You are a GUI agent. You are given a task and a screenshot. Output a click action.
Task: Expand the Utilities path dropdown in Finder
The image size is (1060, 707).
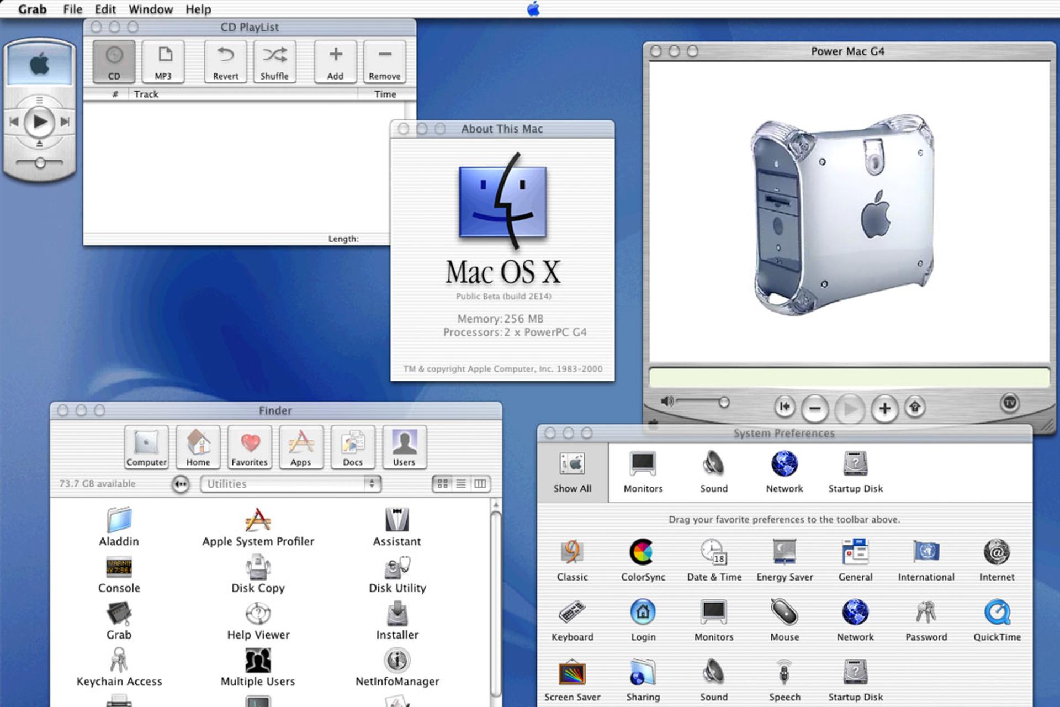tap(290, 484)
